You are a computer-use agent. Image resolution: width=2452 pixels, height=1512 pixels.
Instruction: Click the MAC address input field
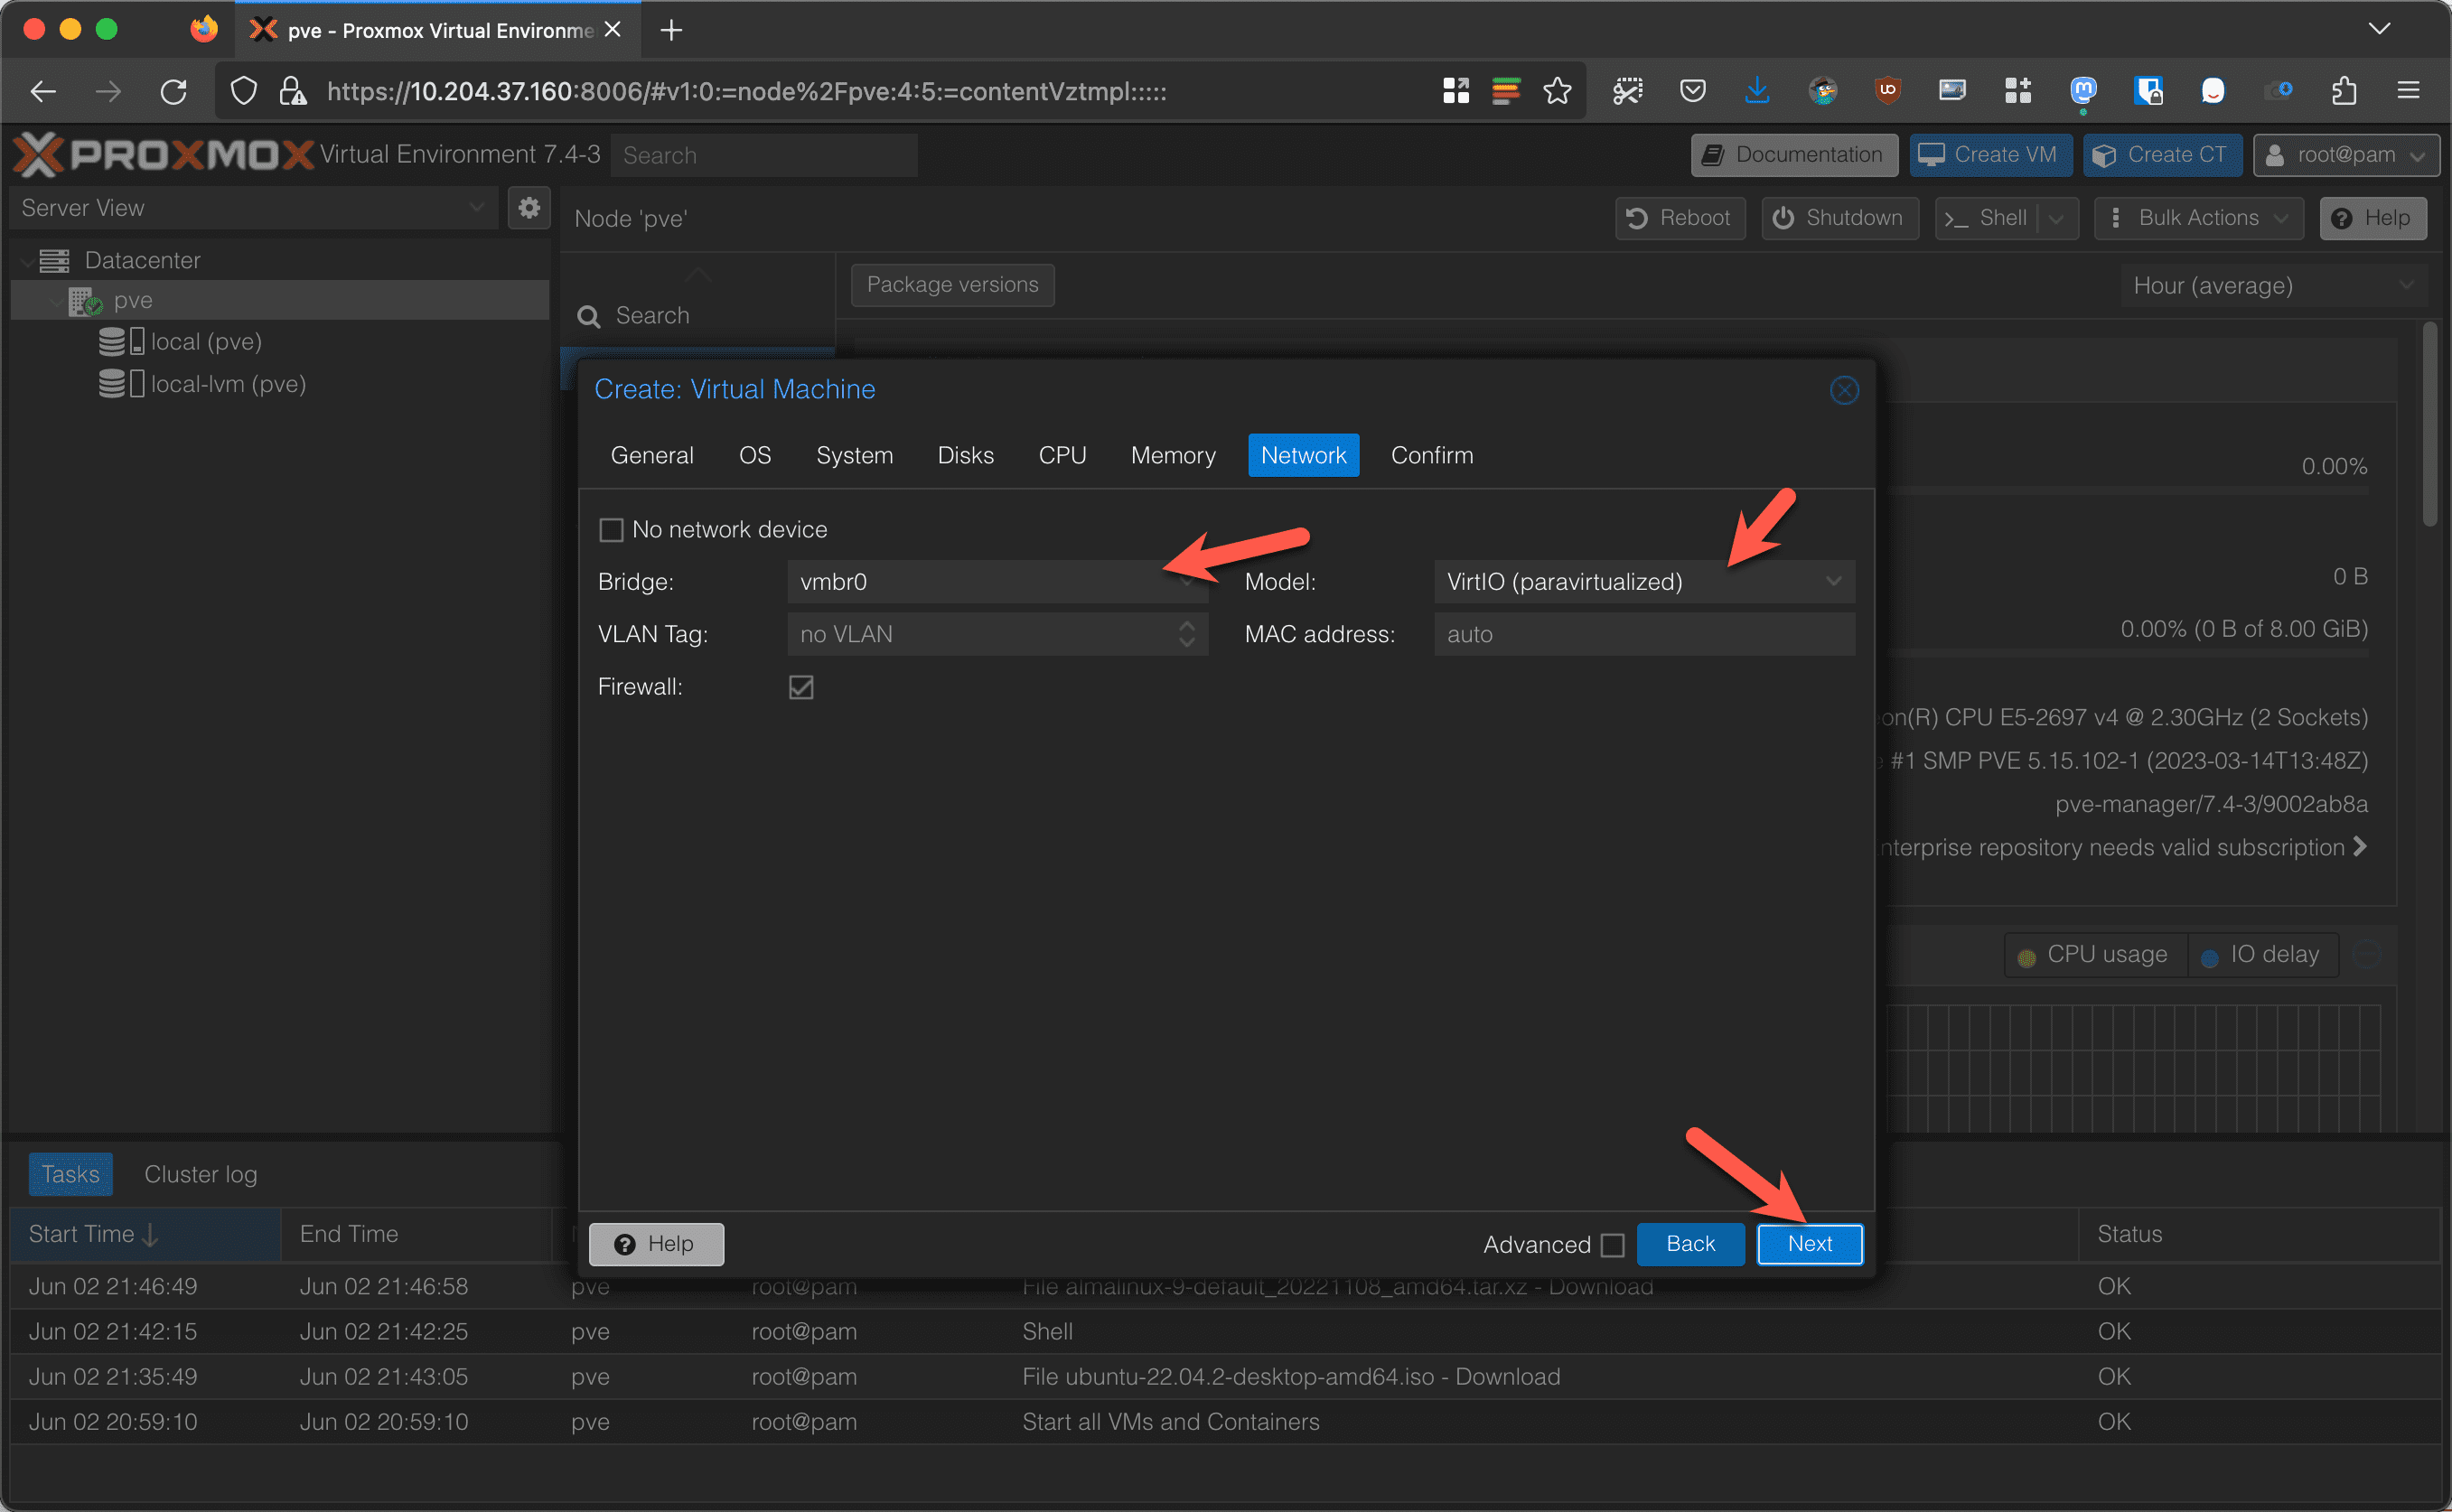click(x=1644, y=634)
